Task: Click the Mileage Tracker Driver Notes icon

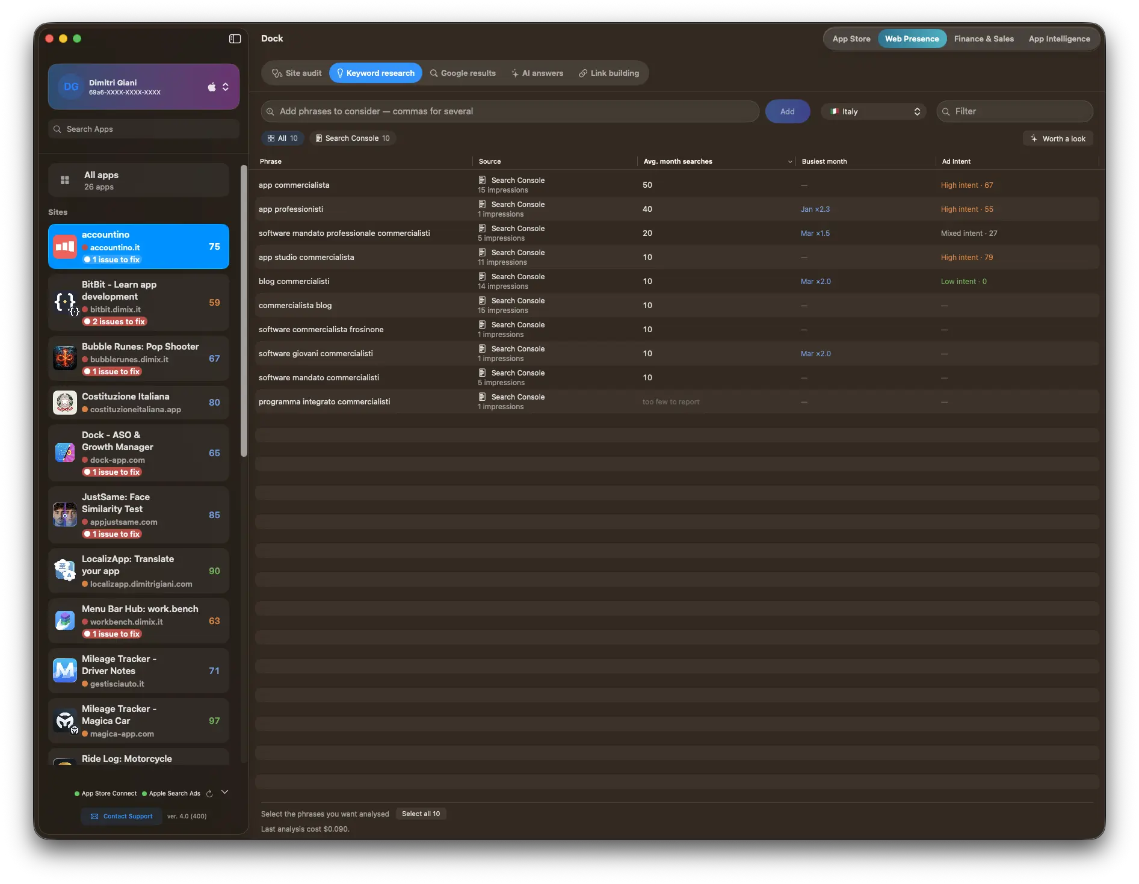Action: click(x=65, y=671)
